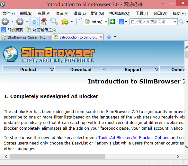Open the 帮助(H) menu
This screenshot has width=188, height=166.
[x=179, y=13]
